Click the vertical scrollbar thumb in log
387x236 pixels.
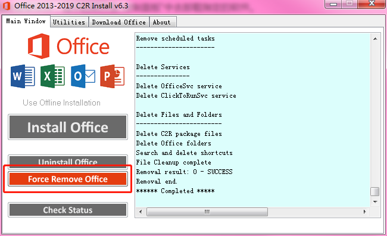(375, 191)
